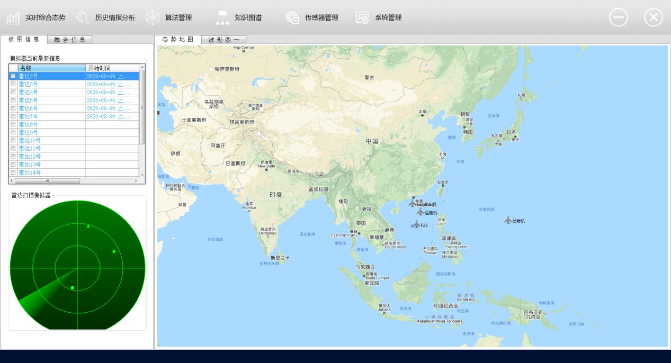
Task: Click the triangle target on radar scope
Action: pos(88,226)
